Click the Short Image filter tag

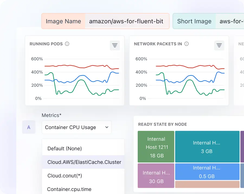click(x=194, y=21)
